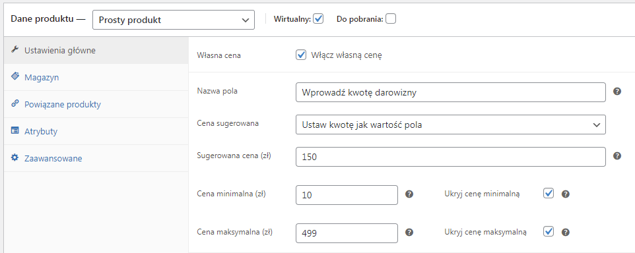
Task: Show the help tooltip for Nazwa pola
Action: 617,92
